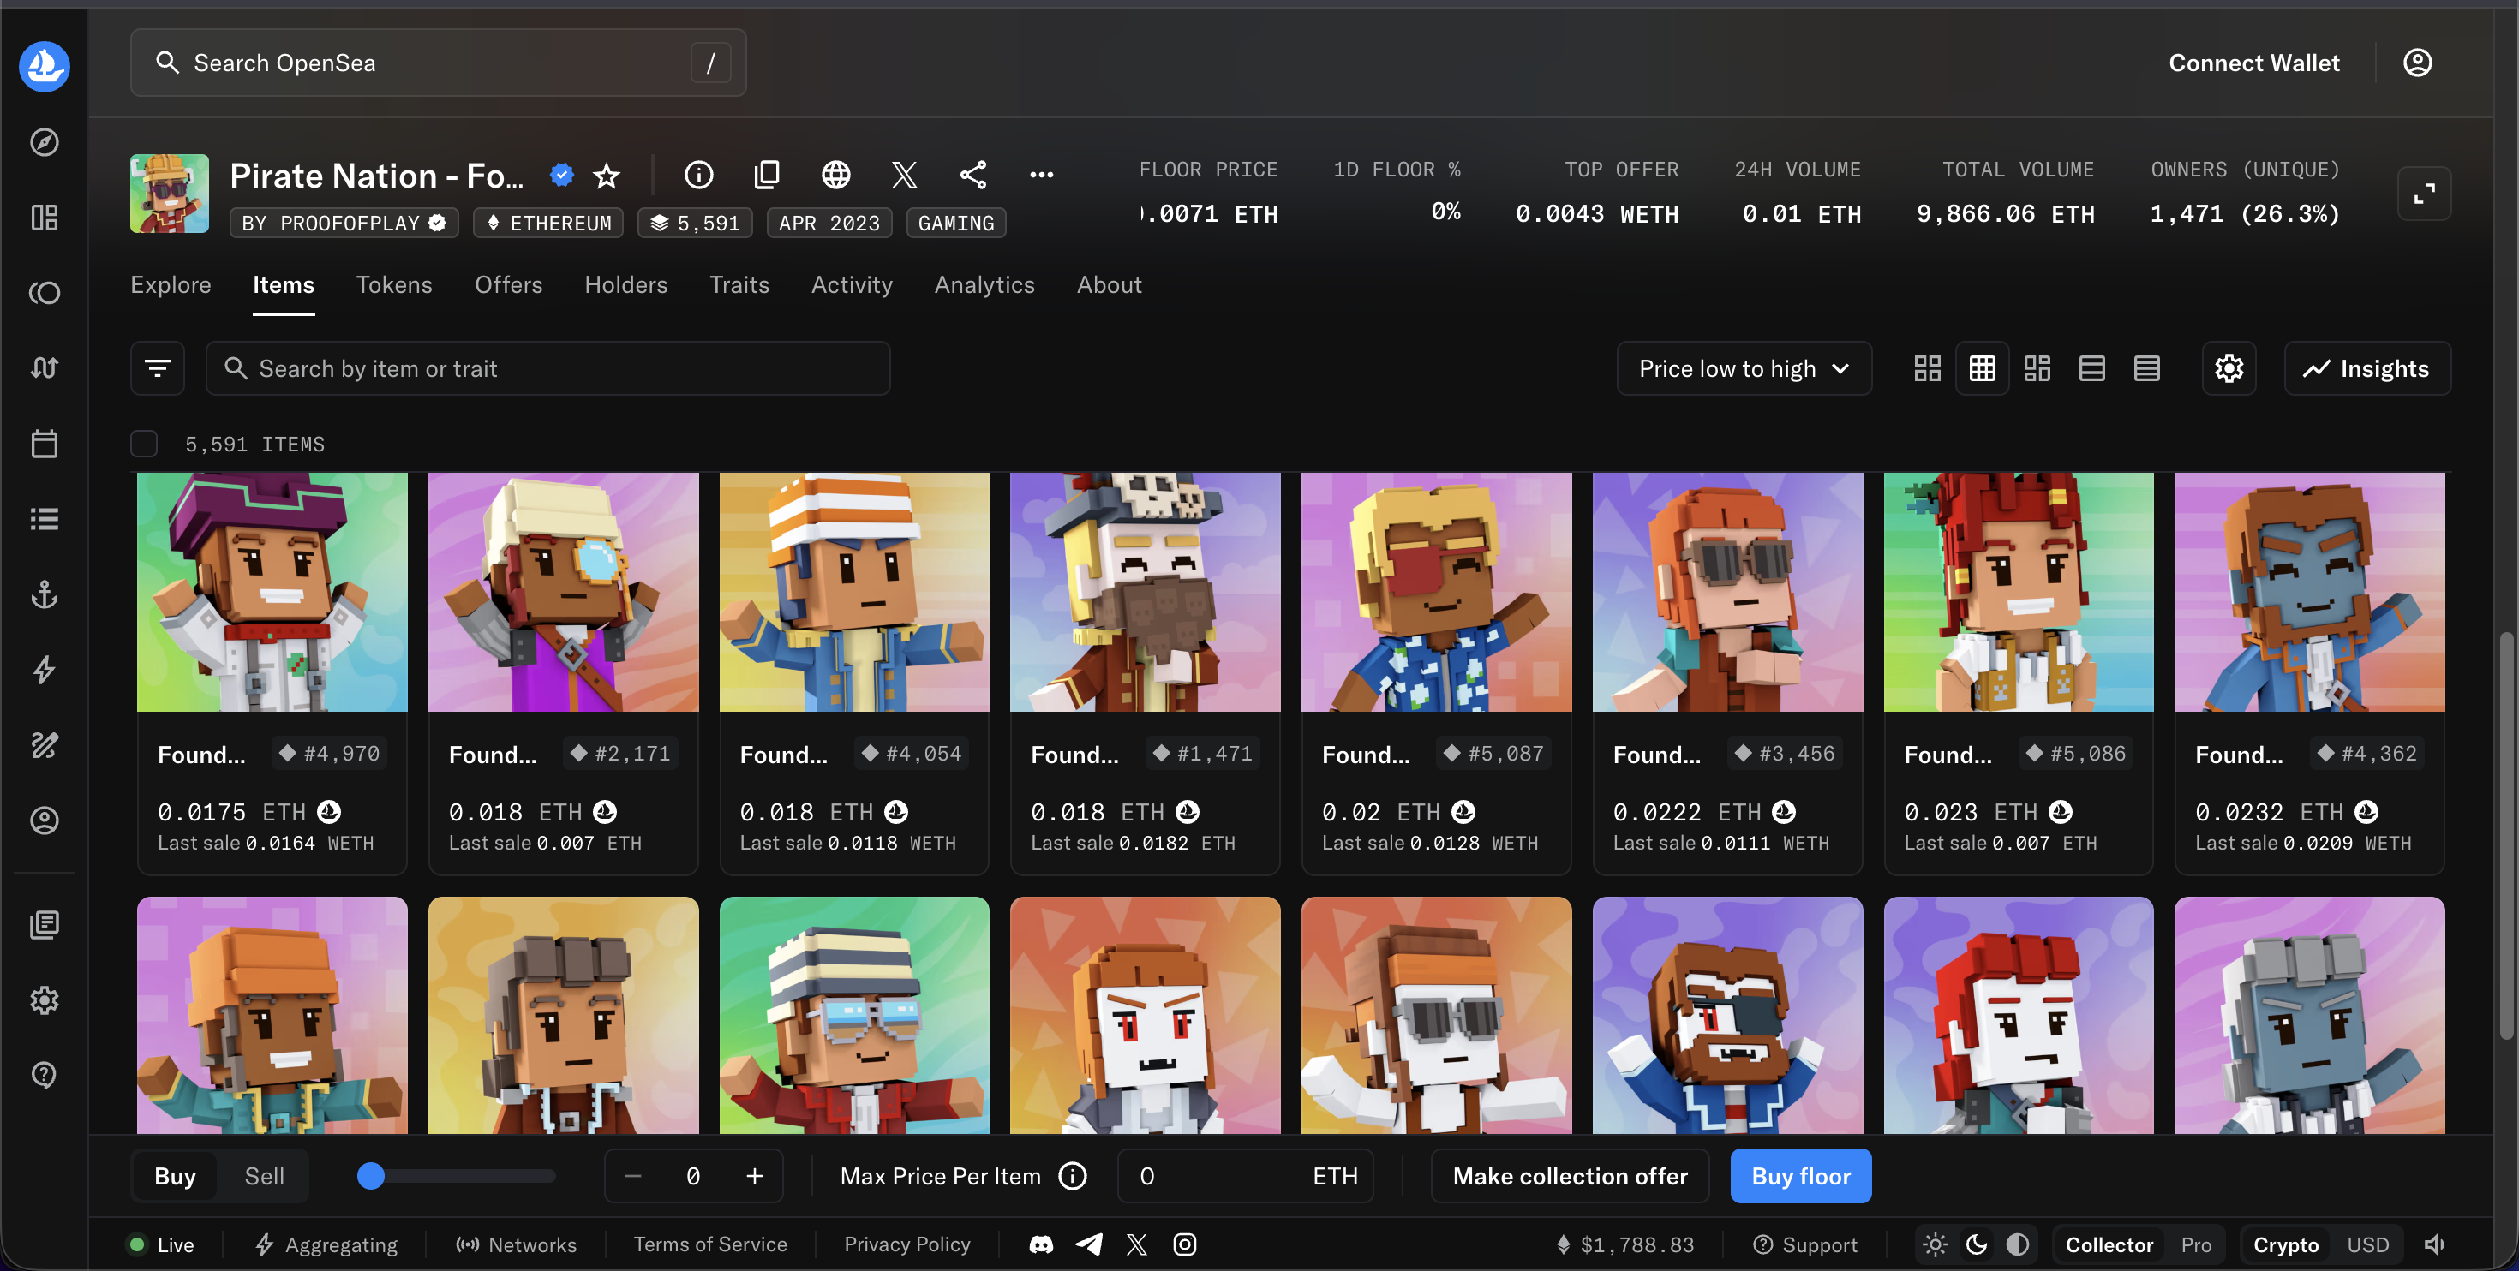This screenshot has height=1271, width=2519.
Task: Switch to the Traits tab
Action: (x=739, y=284)
